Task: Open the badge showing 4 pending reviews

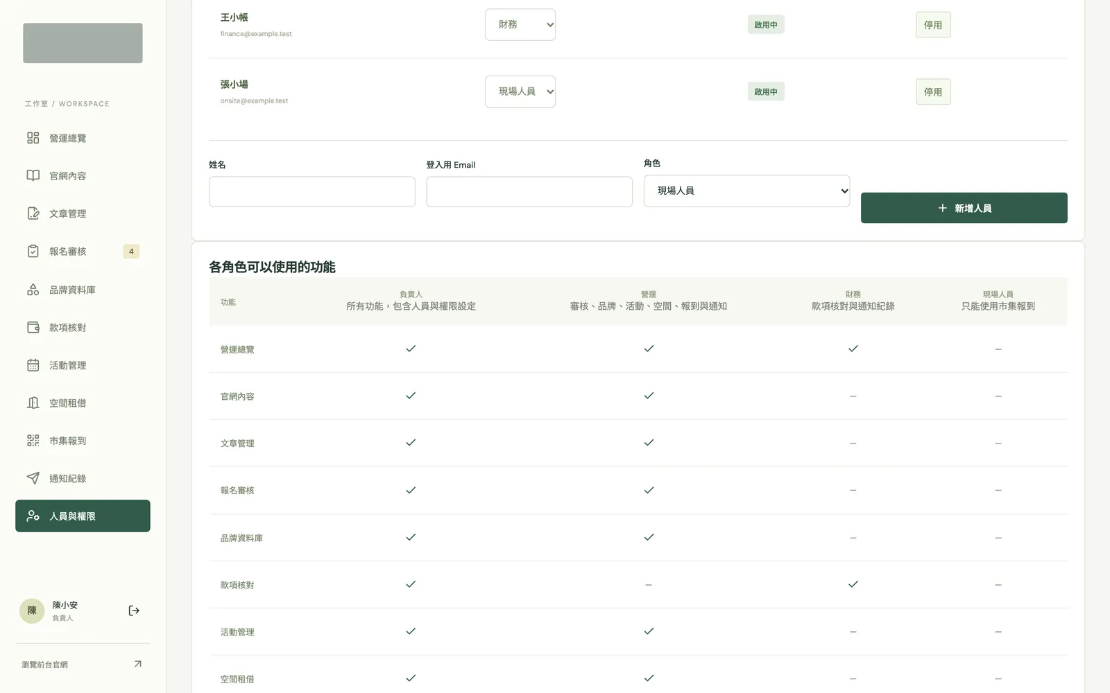Action: (x=131, y=252)
